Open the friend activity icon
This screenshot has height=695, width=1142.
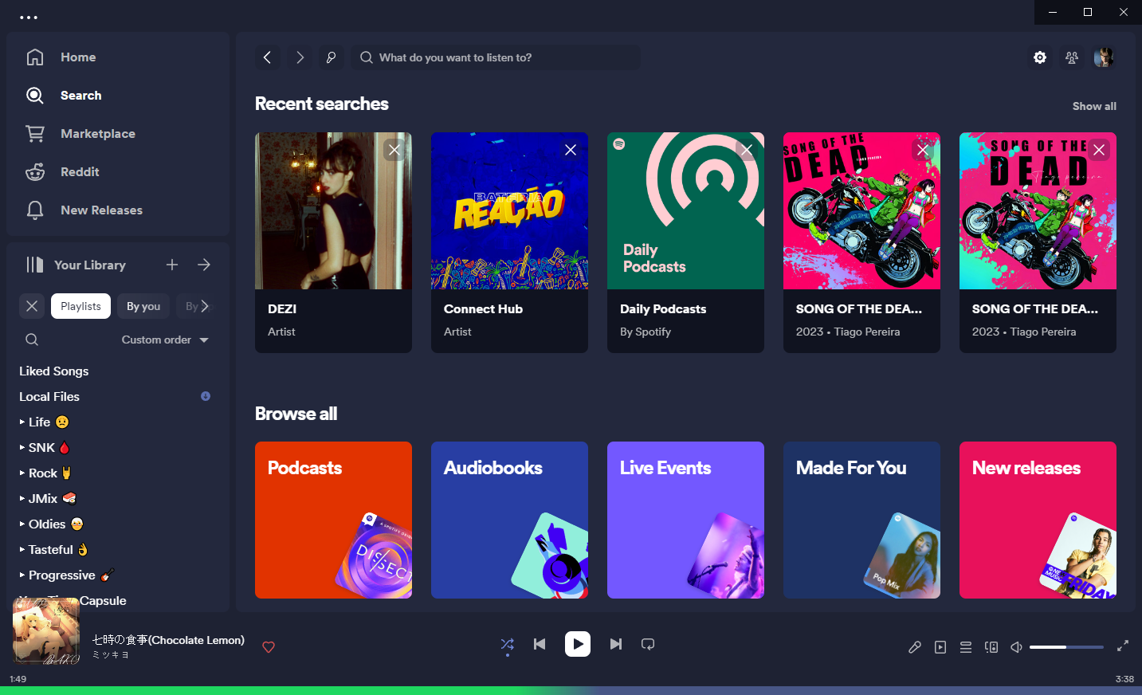click(1072, 57)
